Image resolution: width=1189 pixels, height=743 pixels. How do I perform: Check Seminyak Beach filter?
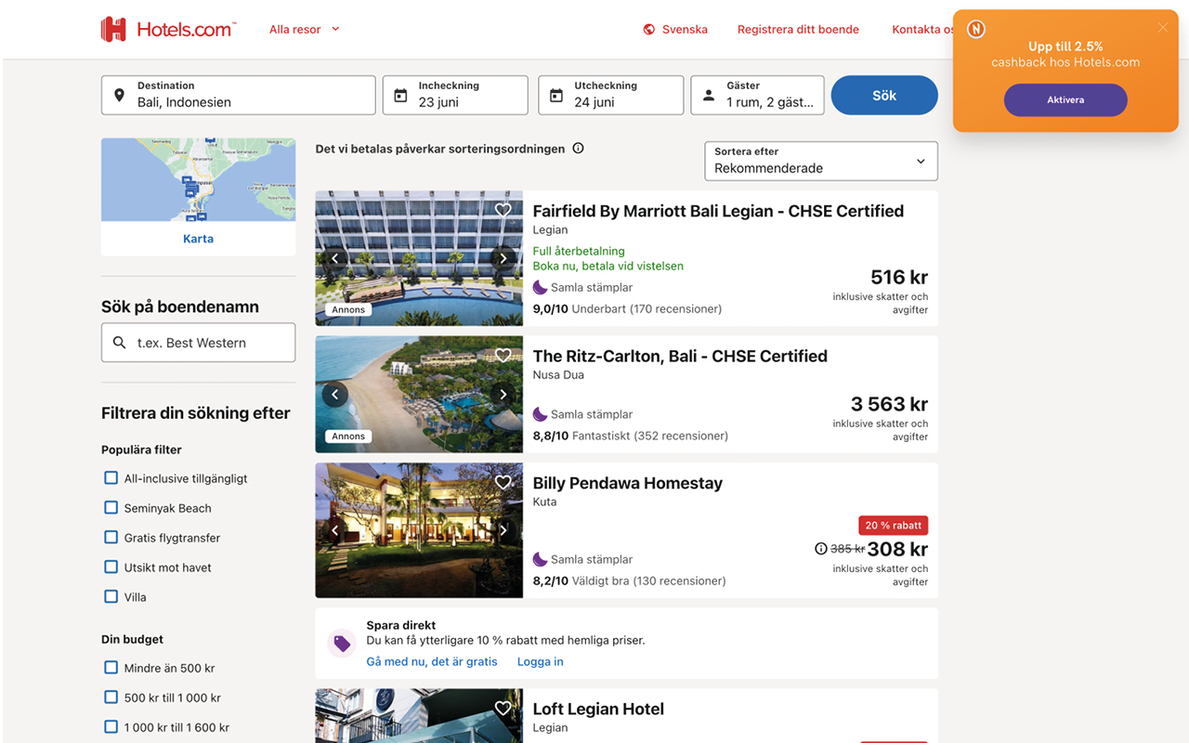click(x=111, y=508)
